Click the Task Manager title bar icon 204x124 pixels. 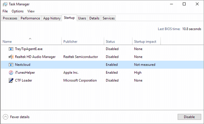click(5, 4)
